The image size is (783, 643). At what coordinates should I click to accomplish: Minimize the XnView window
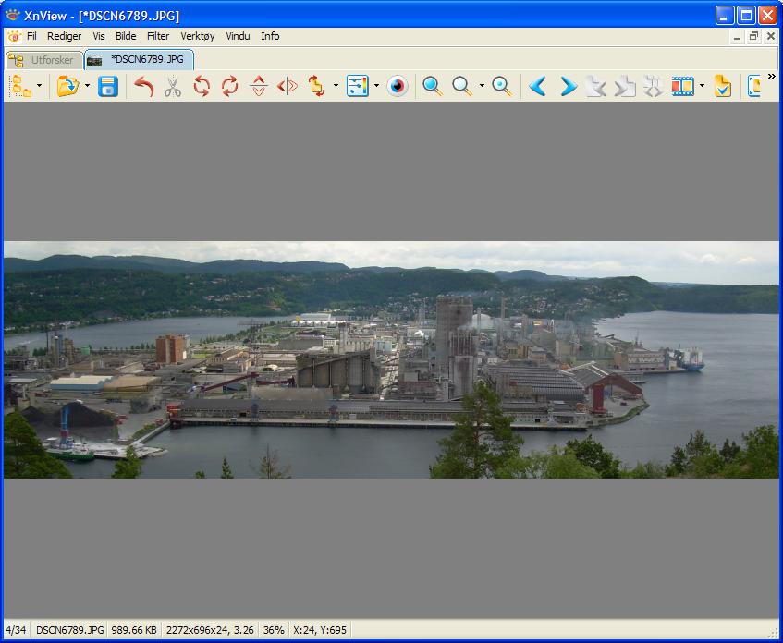(725, 16)
